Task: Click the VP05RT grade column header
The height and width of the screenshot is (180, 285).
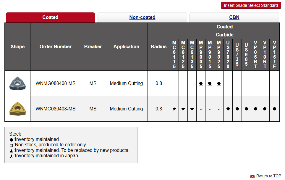Action: pos(255,54)
